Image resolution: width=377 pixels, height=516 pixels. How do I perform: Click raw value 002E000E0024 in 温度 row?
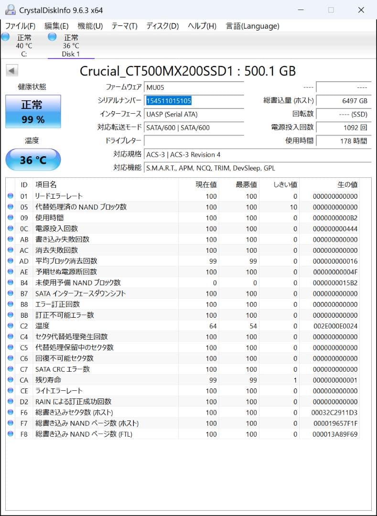pos(335,326)
